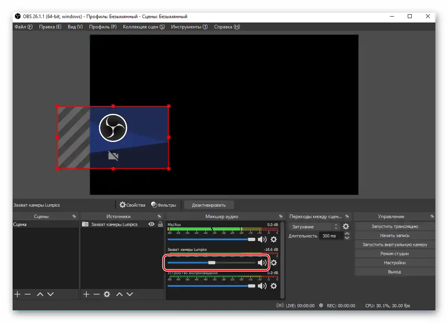
Task: Move source down in Источники panel
Action: (x=130, y=294)
